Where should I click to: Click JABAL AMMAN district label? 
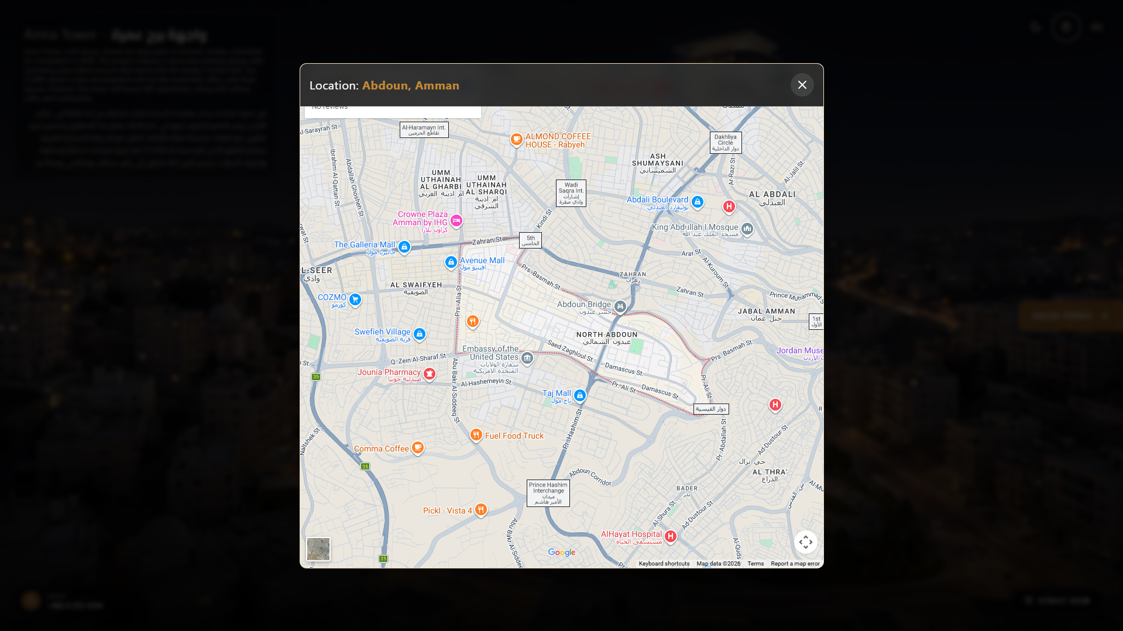(767, 315)
